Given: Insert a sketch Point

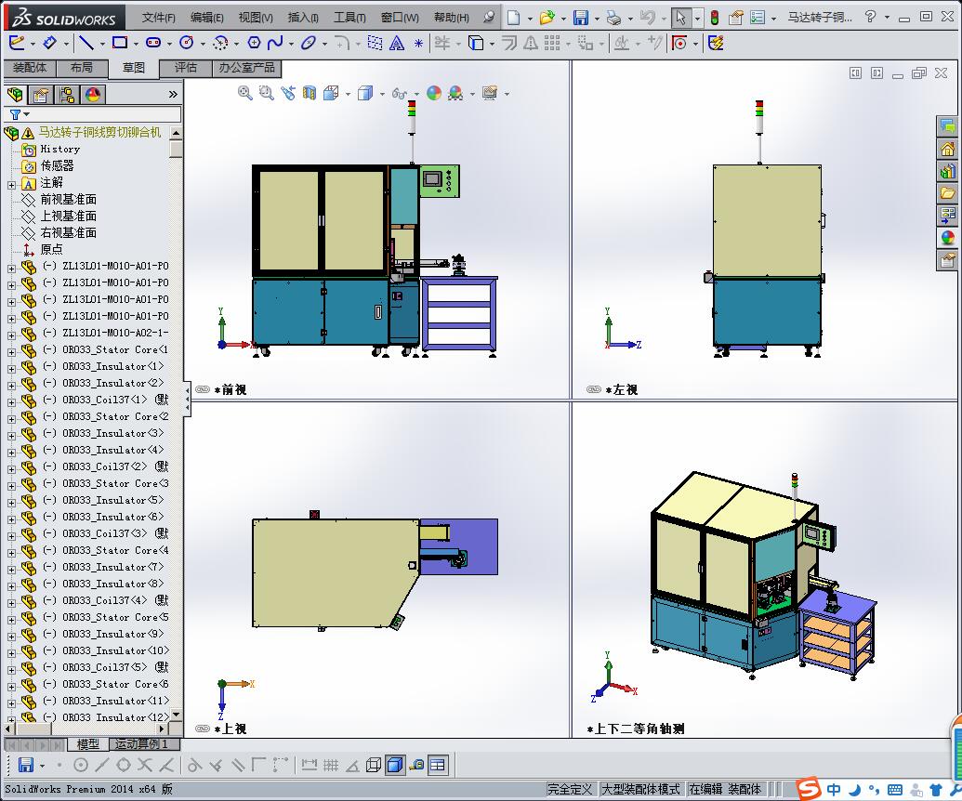Looking at the screenshot, I should tap(418, 43).
